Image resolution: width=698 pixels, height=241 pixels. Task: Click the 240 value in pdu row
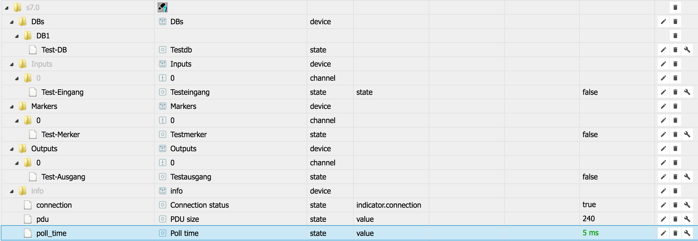coord(589,219)
